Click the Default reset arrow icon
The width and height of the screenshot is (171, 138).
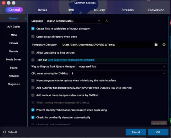4,132
